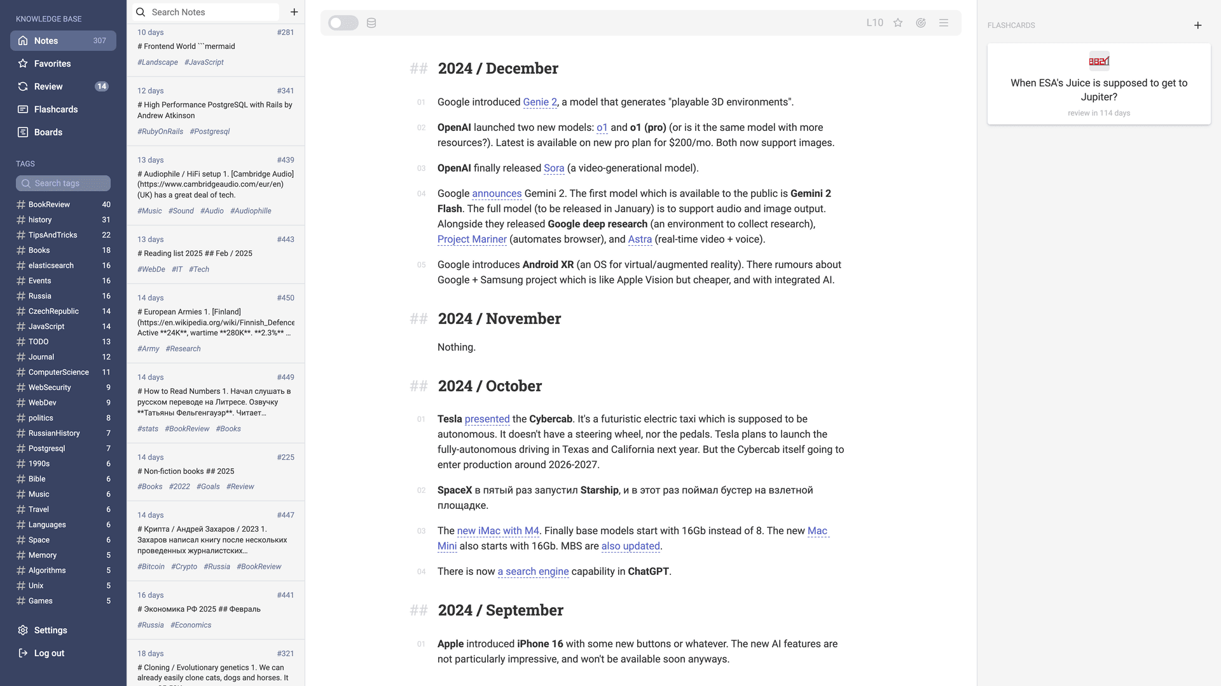Click the L10 level indicator
Image resolution: width=1221 pixels, height=686 pixels.
coord(875,23)
